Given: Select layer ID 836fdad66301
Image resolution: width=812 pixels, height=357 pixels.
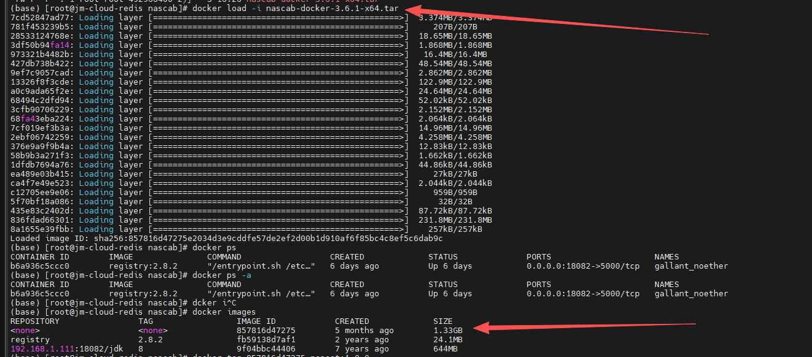Looking at the screenshot, I should 40,220.
